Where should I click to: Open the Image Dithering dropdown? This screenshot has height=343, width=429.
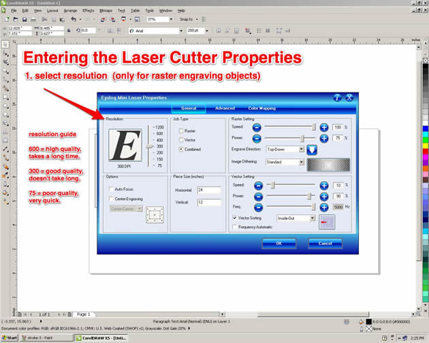pyautogui.click(x=301, y=162)
